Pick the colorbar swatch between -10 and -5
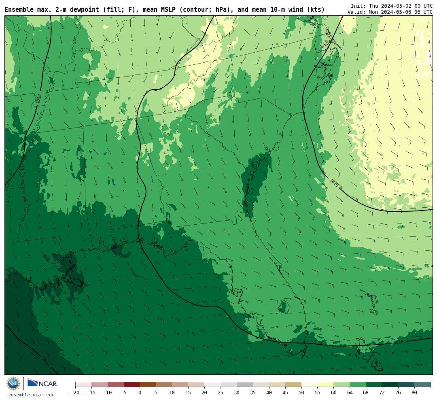Image resolution: width=437 pixels, height=400 pixels. 116,385
